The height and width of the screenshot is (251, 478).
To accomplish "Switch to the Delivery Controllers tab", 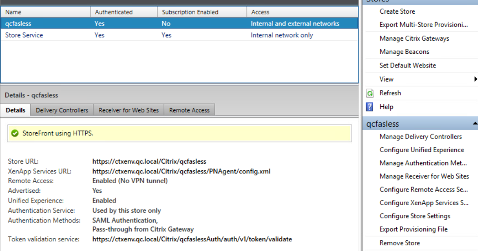I will click(62, 110).
